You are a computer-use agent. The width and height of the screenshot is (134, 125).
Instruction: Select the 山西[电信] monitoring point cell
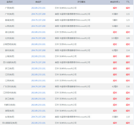click(10, 26)
